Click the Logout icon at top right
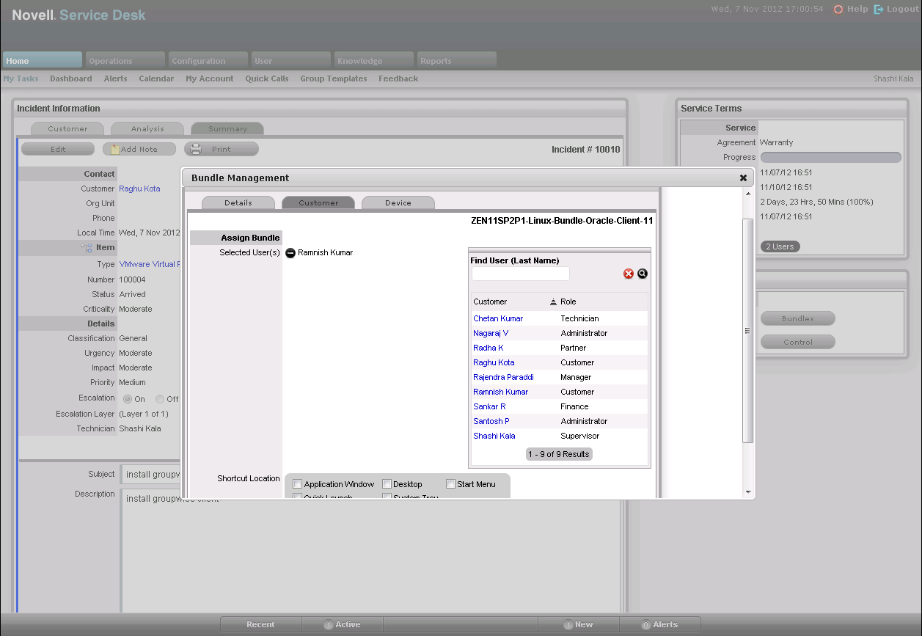922x636 pixels. [x=879, y=10]
